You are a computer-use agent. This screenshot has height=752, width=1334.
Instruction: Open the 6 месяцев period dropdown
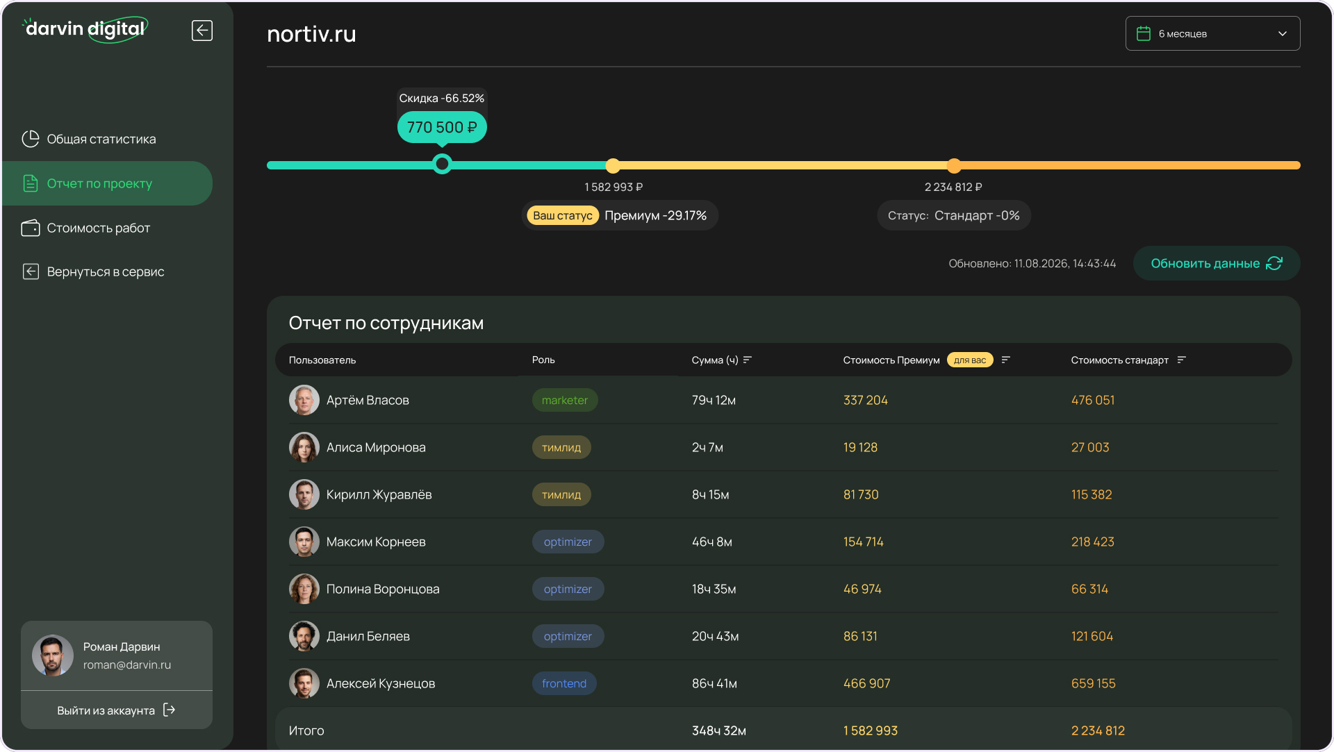(1212, 33)
